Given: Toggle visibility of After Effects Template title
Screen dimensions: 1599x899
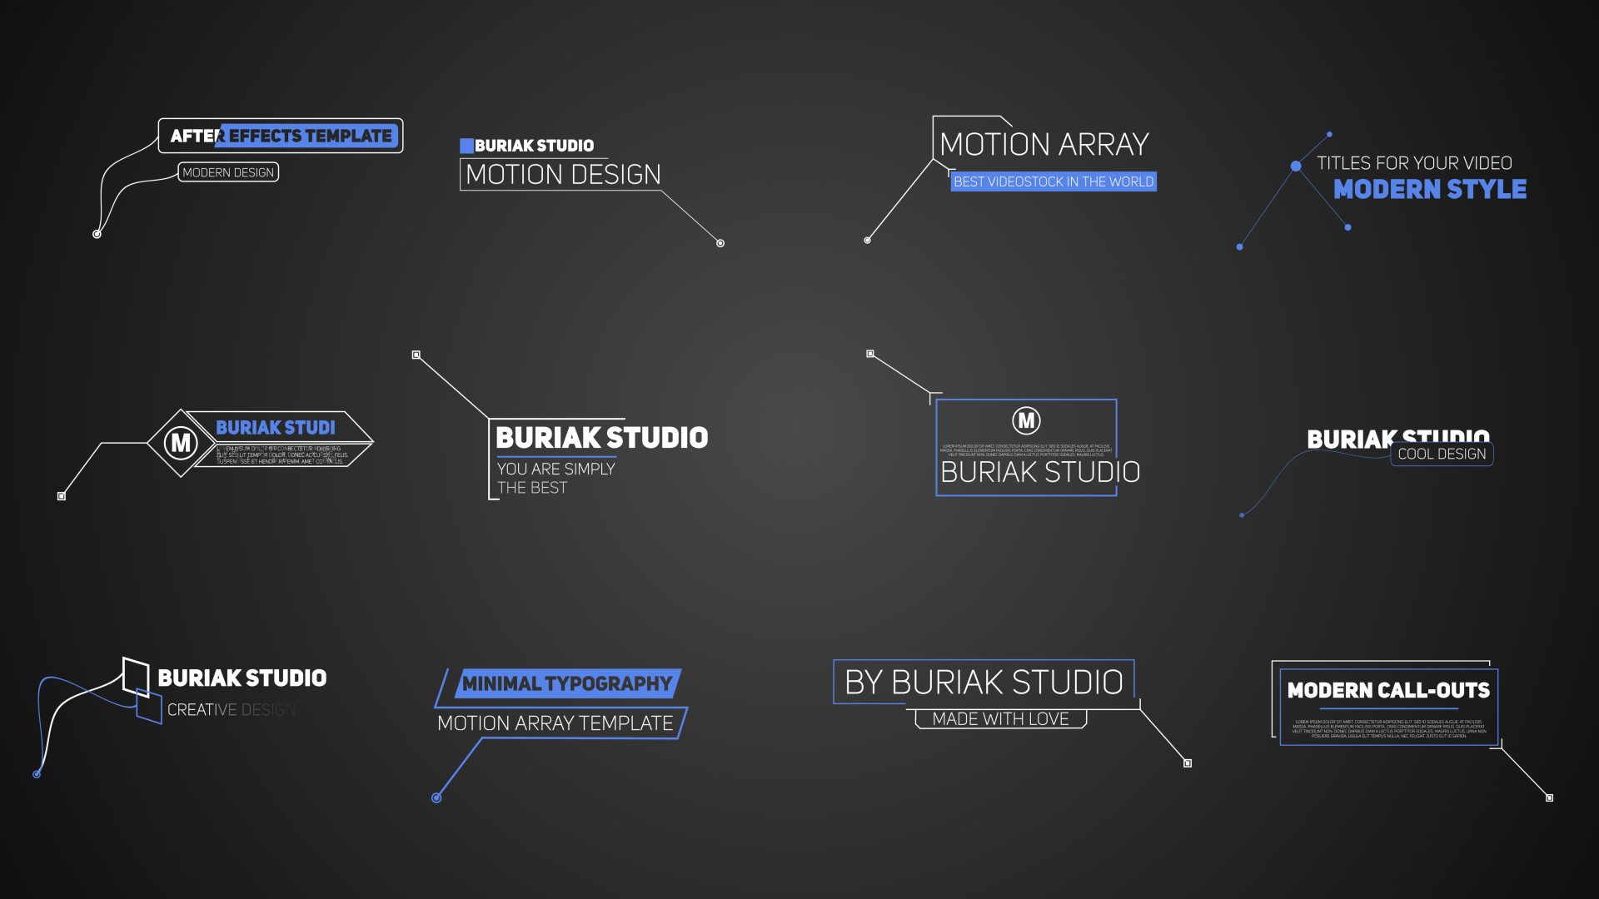Looking at the screenshot, I should pos(278,135).
